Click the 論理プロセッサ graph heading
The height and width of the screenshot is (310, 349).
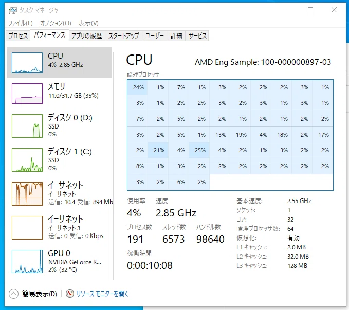[143, 75]
